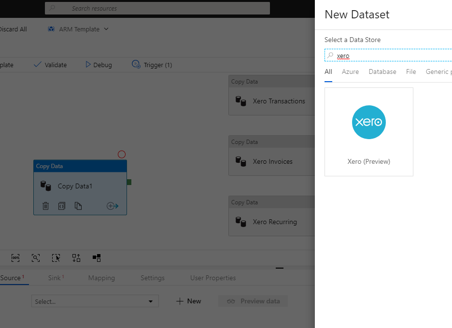The image size is (452, 328).
Task: Click the Debug play icon
Action: [x=88, y=65]
